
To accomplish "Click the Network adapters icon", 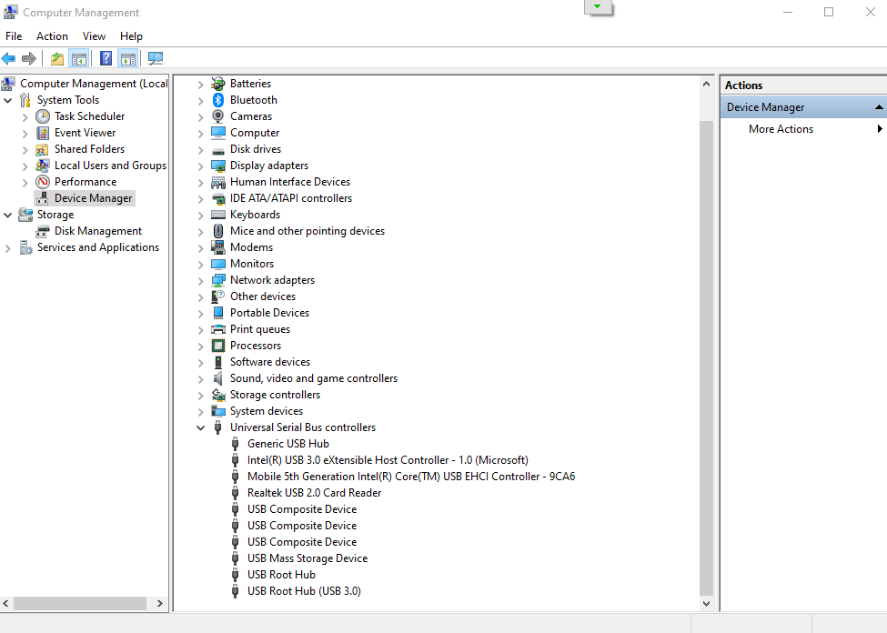I will (x=218, y=281).
